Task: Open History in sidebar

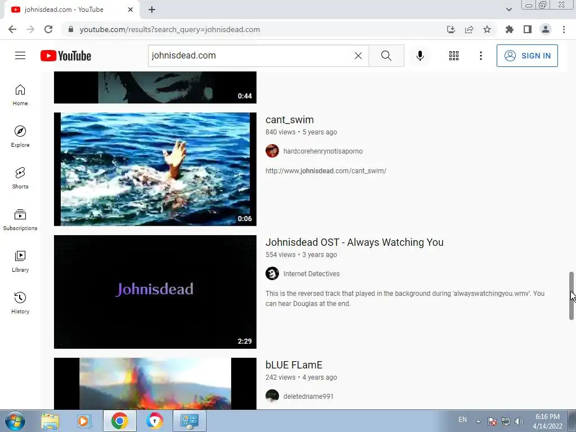Action: click(20, 303)
